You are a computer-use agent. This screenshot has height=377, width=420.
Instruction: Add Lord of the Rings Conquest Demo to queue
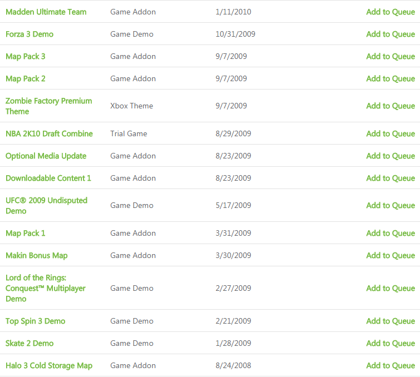(x=390, y=288)
